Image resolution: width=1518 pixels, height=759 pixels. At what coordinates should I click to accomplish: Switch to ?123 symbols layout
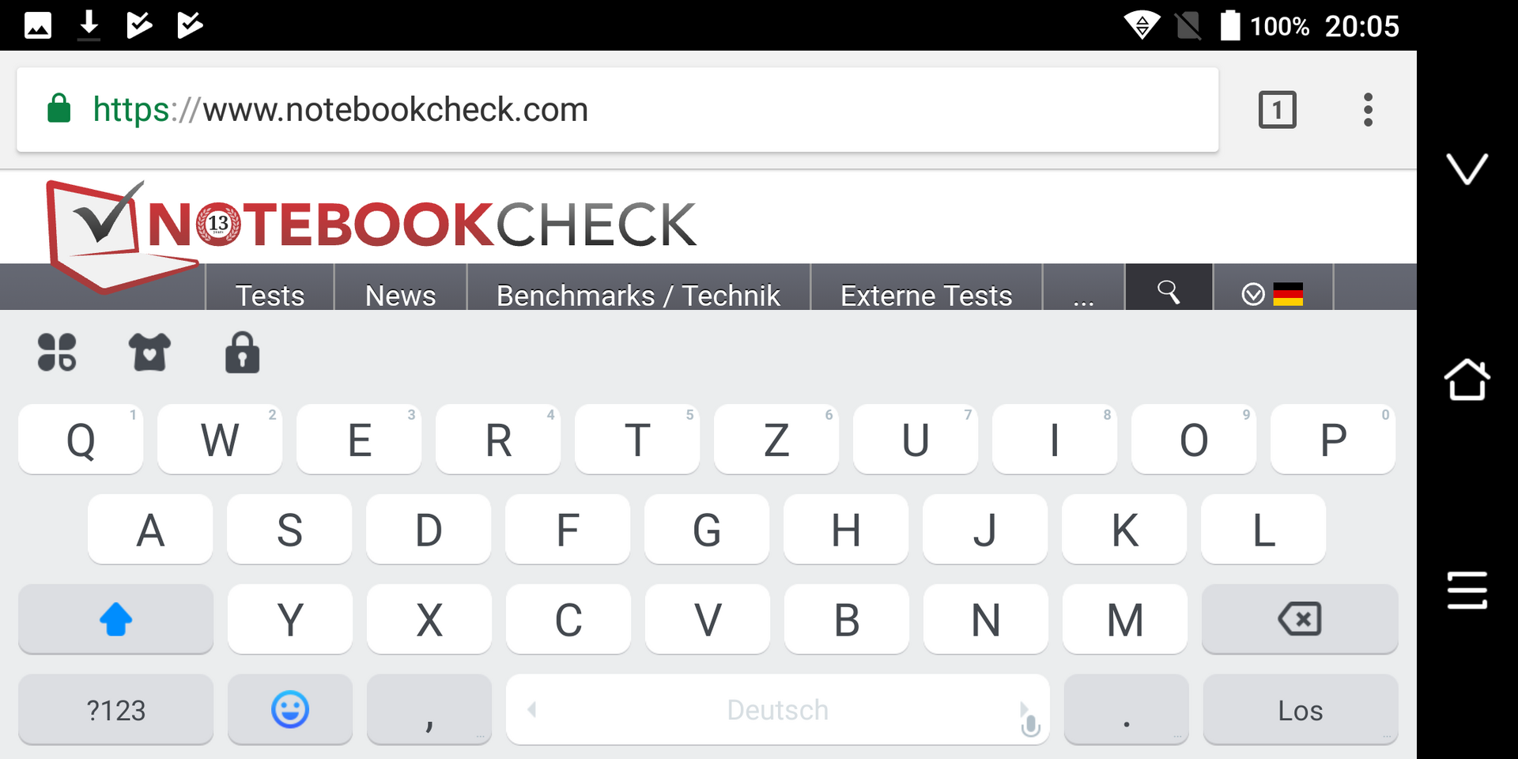[x=115, y=709]
